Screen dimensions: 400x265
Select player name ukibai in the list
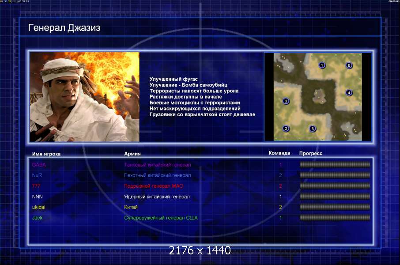click(39, 207)
